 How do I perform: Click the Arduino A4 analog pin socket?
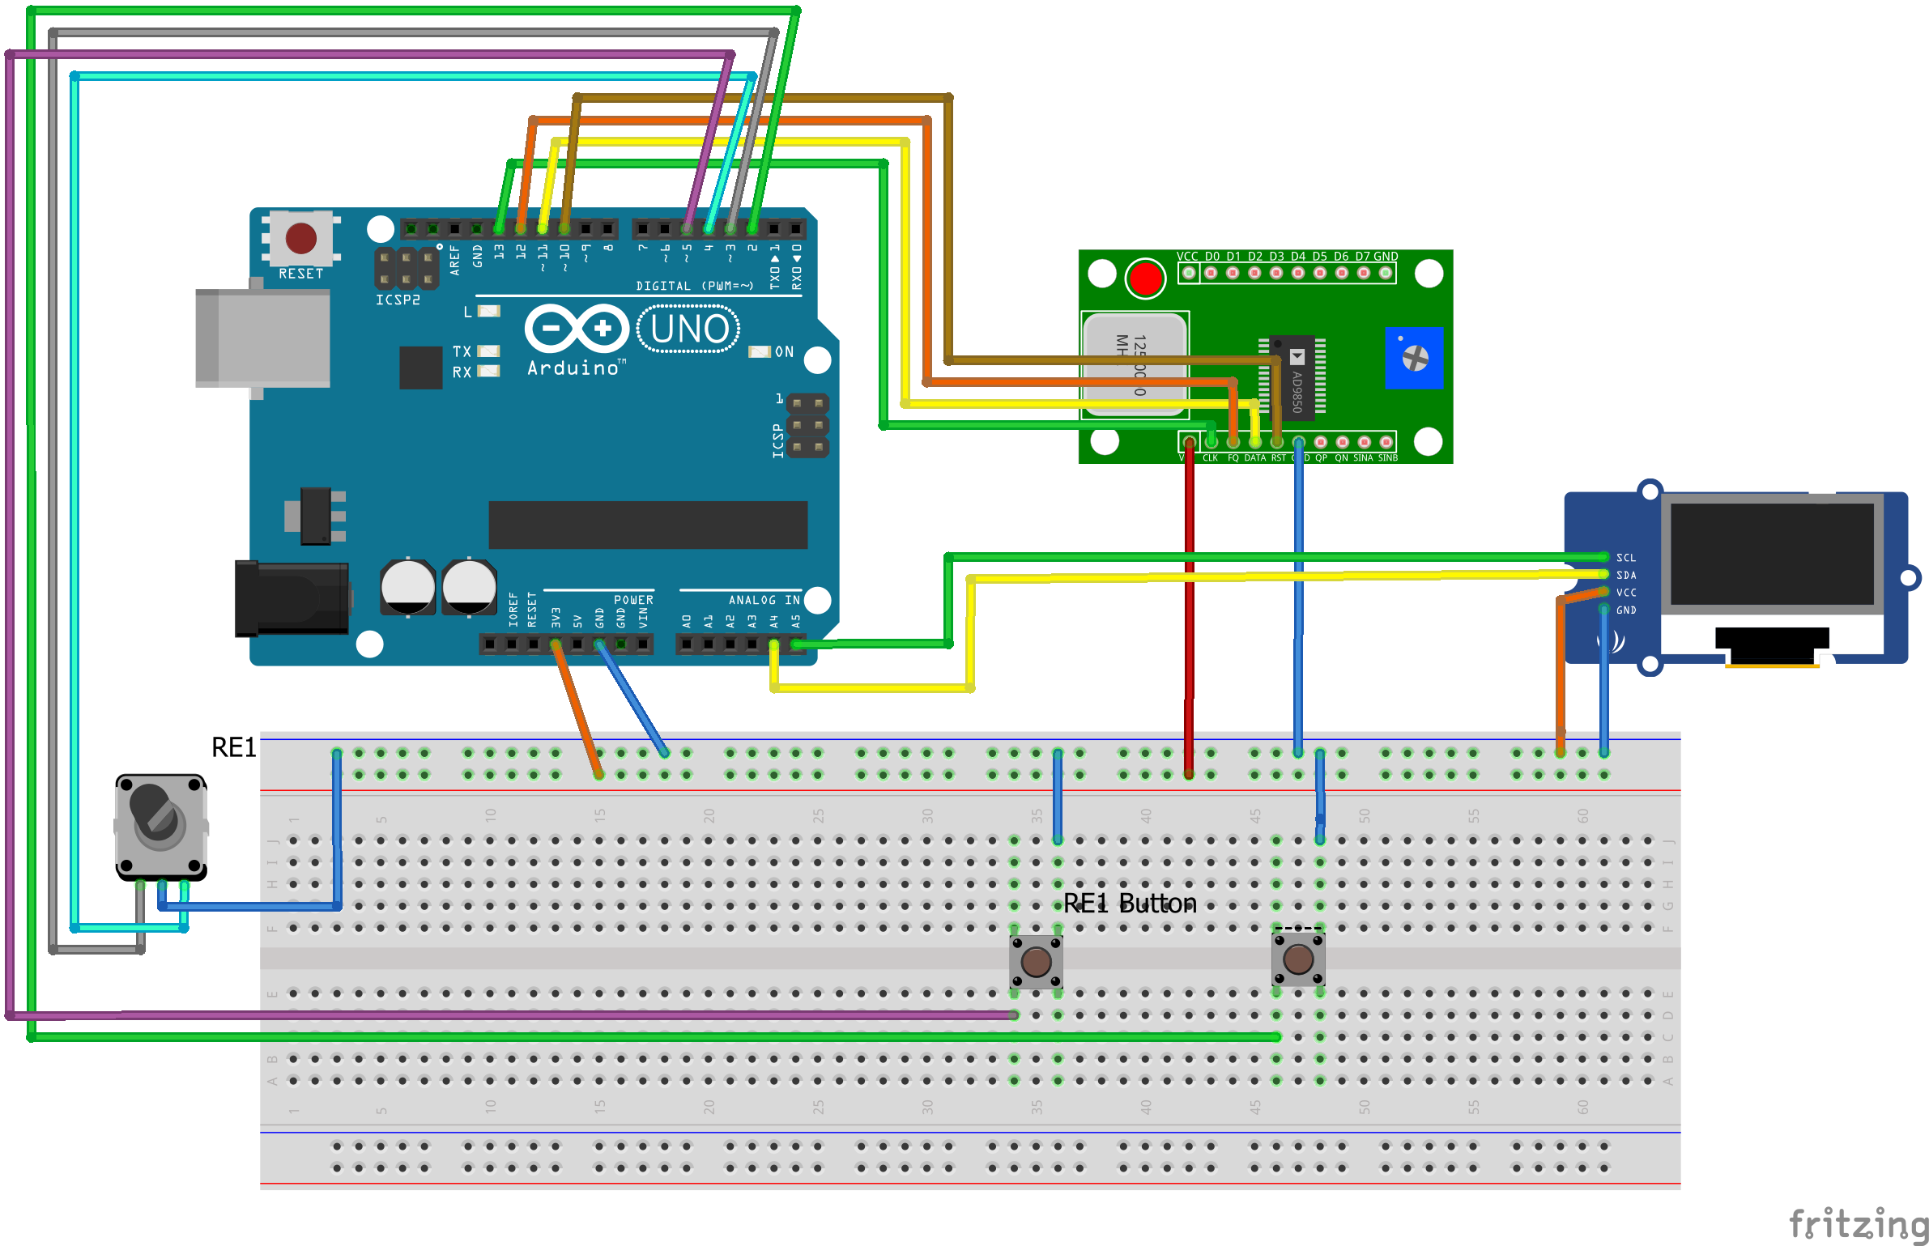coord(774,644)
